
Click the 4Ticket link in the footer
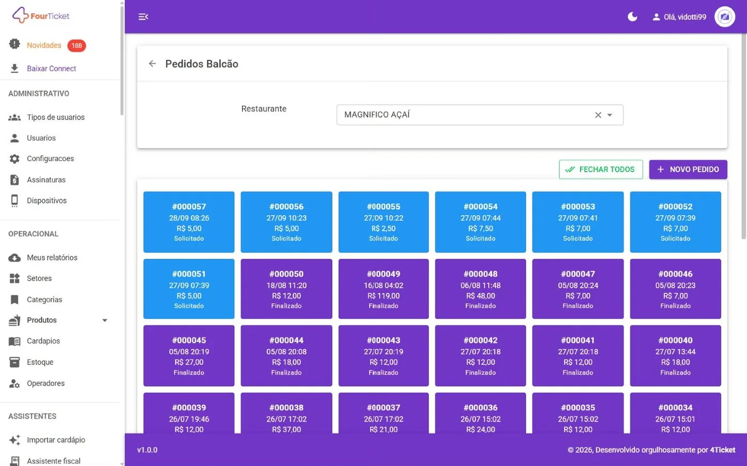tap(722, 450)
